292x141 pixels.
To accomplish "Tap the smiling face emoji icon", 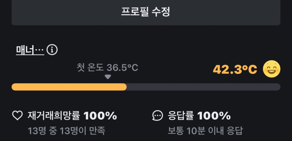I will click(271, 69).
